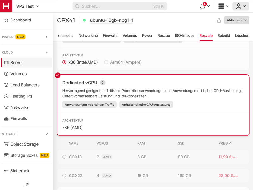
Task: Select the x86 (Intel/AMD) architecture
Action: point(65,62)
